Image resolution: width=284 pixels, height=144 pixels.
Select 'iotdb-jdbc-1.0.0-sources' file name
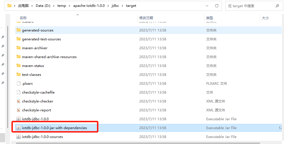[x=42, y=137]
